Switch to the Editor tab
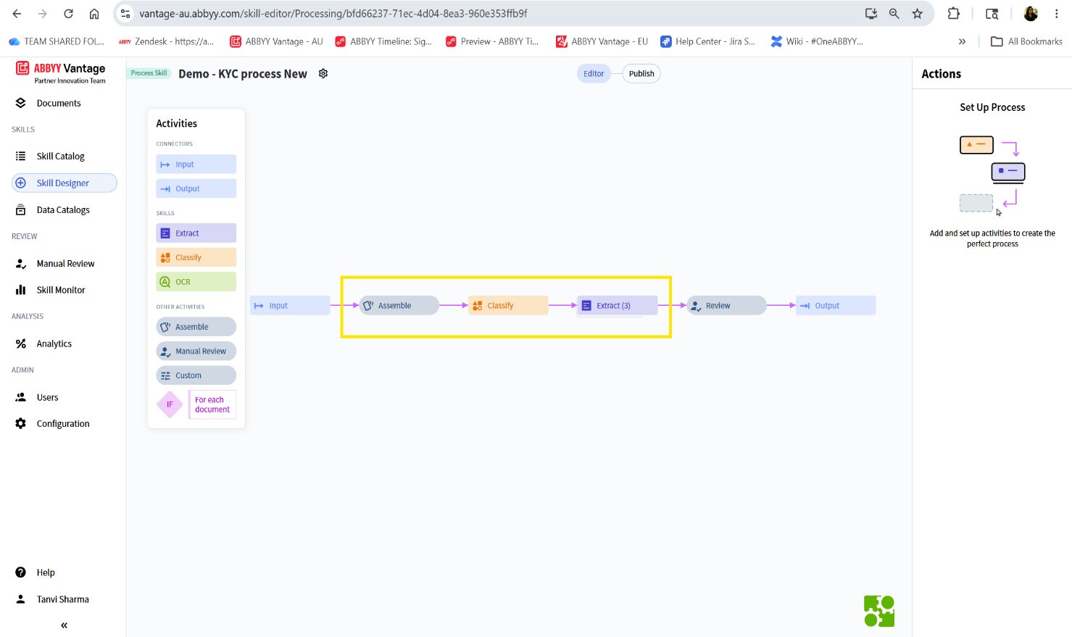The height and width of the screenshot is (637, 1072). click(x=594, y=73)
